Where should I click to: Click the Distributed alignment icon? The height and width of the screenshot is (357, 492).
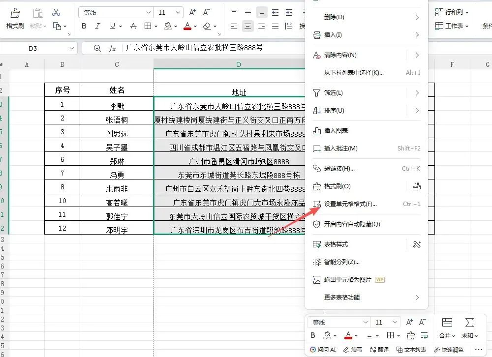pyautogui.click(x=289, y=27)
